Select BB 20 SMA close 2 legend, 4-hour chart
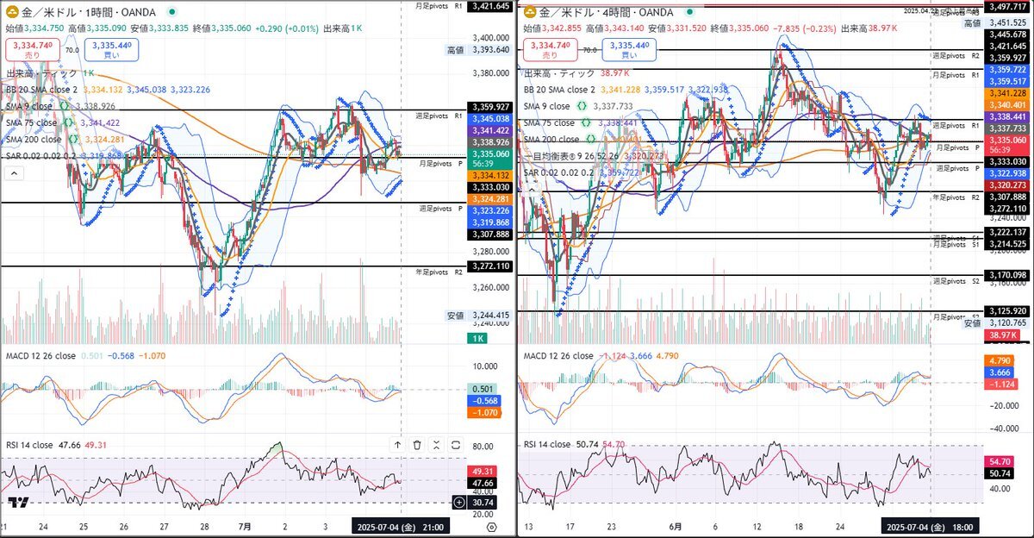The height and width of the screenshot is (538, 1034). (x=559, y=90)
